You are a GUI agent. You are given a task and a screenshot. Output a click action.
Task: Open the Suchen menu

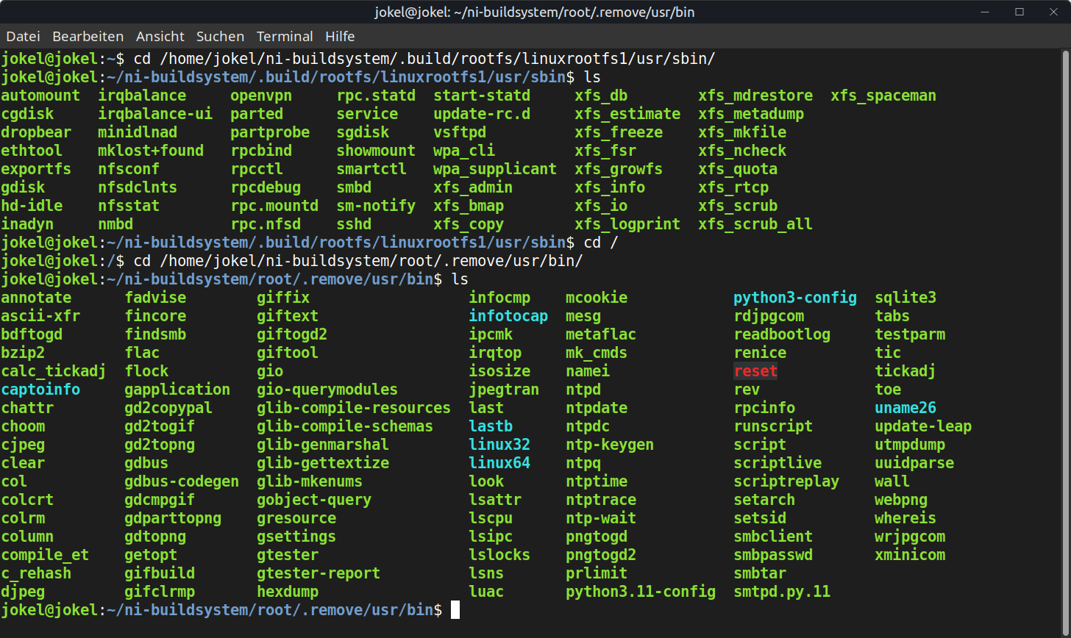[x=220, y=36]
